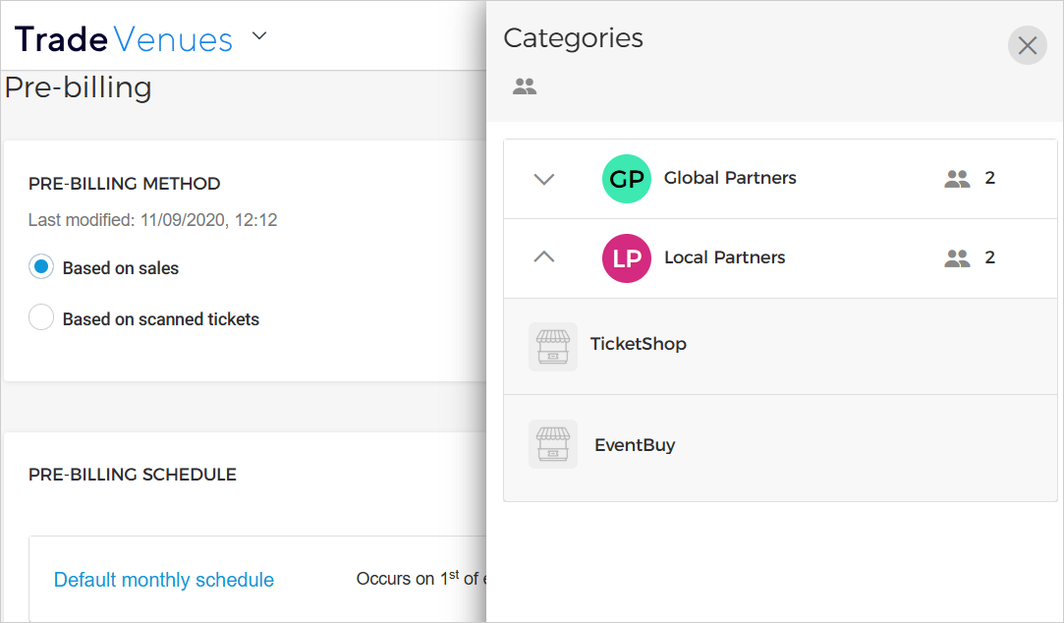Click the EventBuy store icon

click(552, 444)
